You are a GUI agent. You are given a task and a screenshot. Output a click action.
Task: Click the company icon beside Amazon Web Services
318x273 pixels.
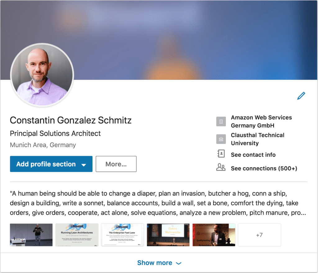tap(221, 122)
